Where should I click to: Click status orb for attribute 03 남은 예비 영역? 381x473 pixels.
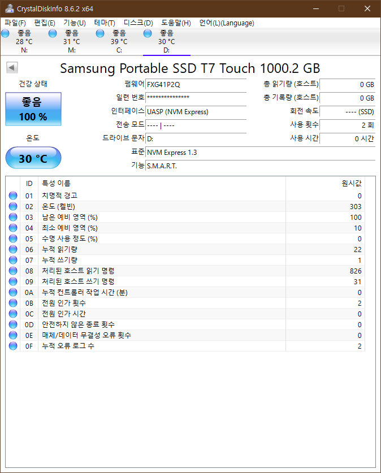click(x=13, y=217)
